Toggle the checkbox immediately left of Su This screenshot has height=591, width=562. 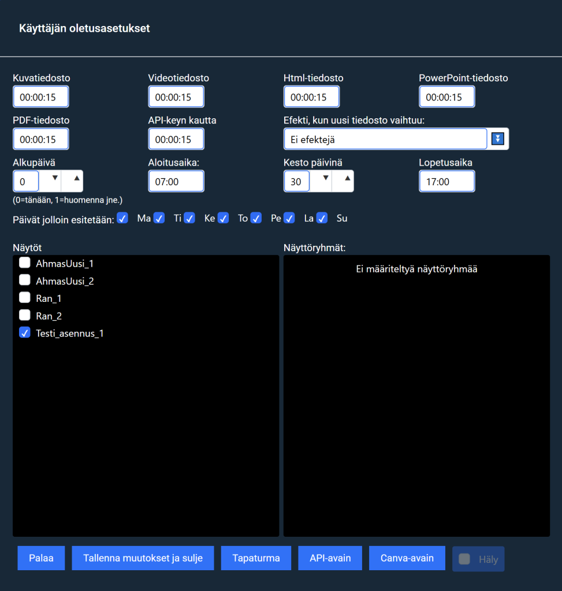322,218
